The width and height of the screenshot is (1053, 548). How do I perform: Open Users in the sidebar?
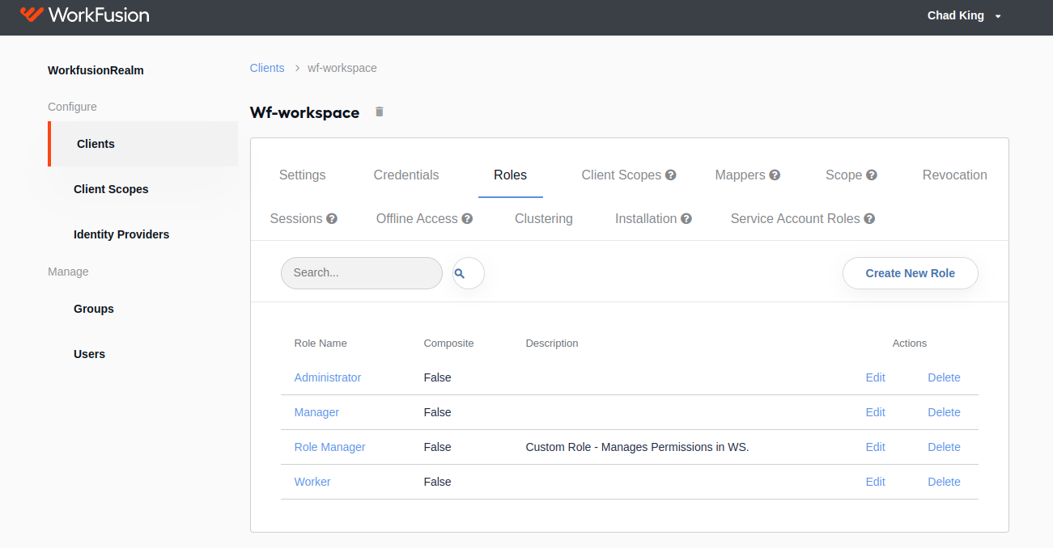89,354
